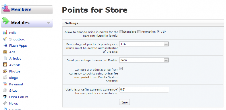The image size is (226, 110).
Task: Click the Photos icon in modules list
Action: click(5, 71)
